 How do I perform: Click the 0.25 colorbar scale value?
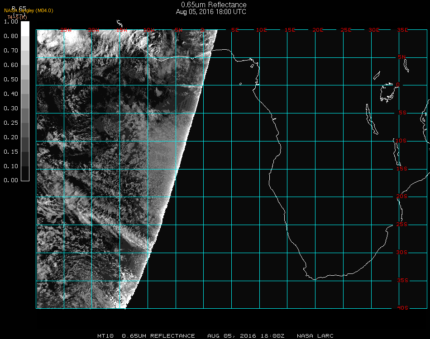click(x=11, y=123)
